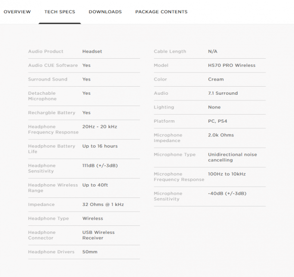Viewport: 294px width, 277px height.
Task: Select the Tech Specs tab
Action: [60, 12]
